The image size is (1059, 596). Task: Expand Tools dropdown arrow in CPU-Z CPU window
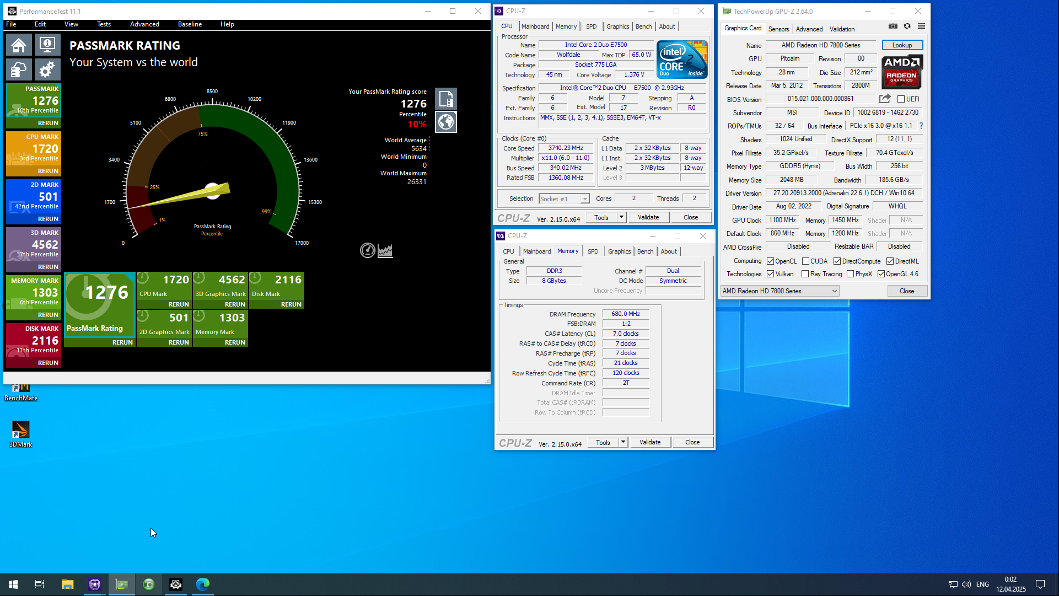click(x=621, y=217)
